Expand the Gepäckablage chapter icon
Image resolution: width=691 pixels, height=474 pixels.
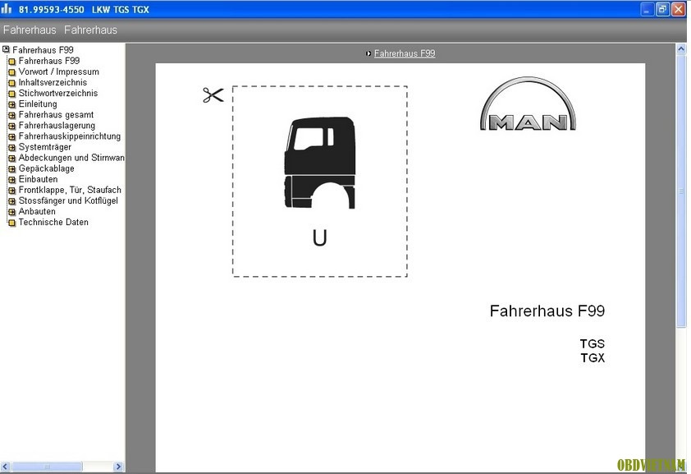(11, 169)
